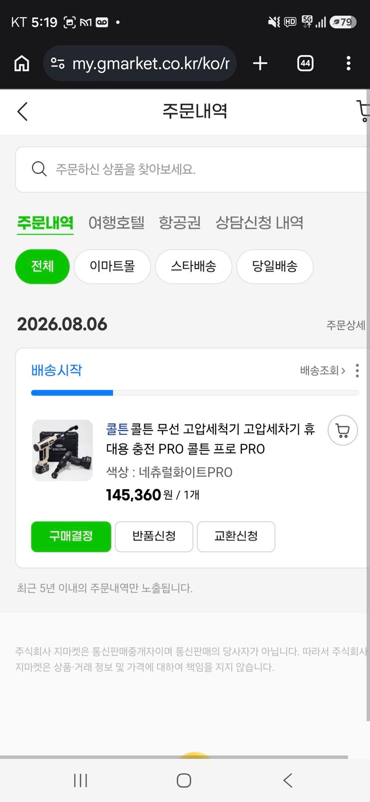370x802 pixels.
Task: Request a return with 반품신청
Action: (x=154, y=536)
